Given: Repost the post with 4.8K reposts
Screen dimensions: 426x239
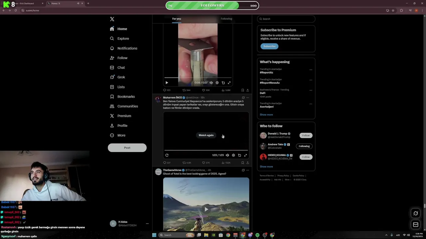Looking at the screenshot, I should [x=187, y=163].
